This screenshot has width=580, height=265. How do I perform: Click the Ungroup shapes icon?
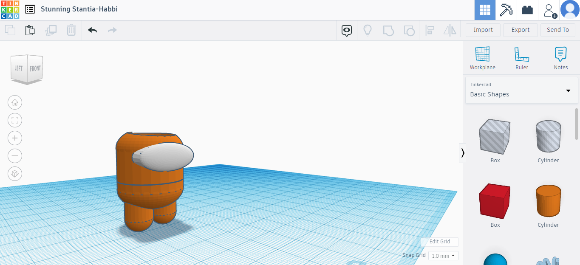coord(409,30)
